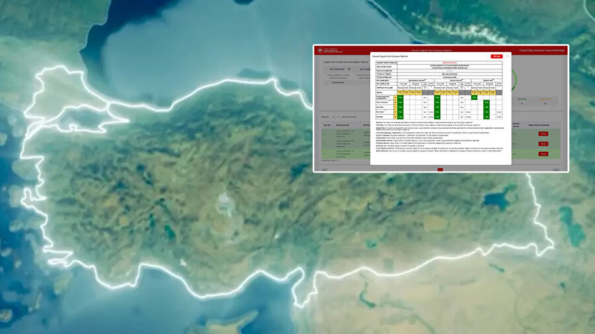Screen dimensions: 595x334
Task: Select first green row in results table
Action: click(344, 134)
